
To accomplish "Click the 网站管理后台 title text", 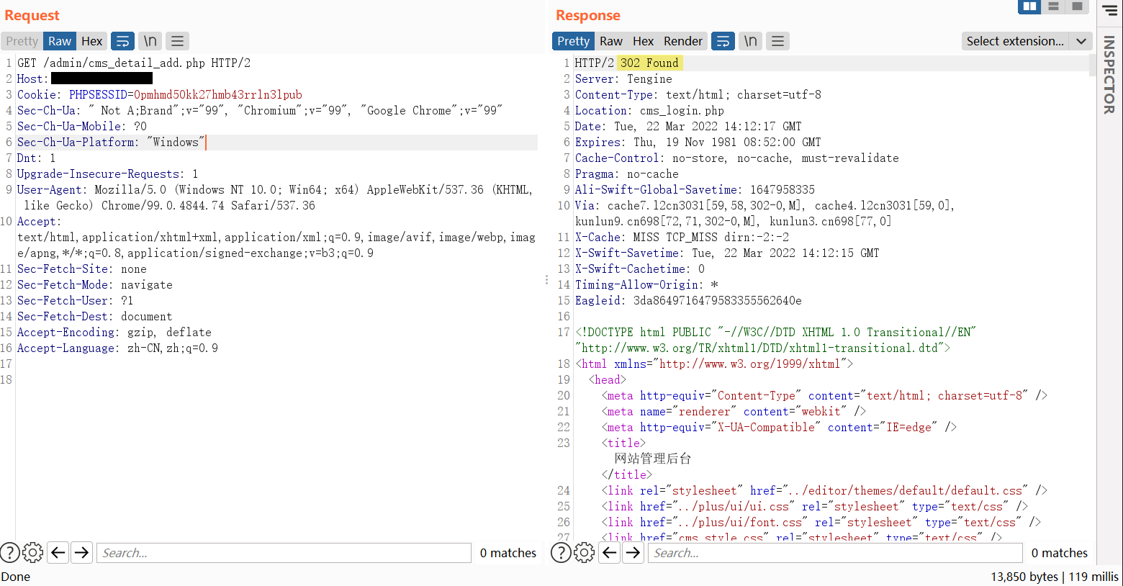I will 653,459.
